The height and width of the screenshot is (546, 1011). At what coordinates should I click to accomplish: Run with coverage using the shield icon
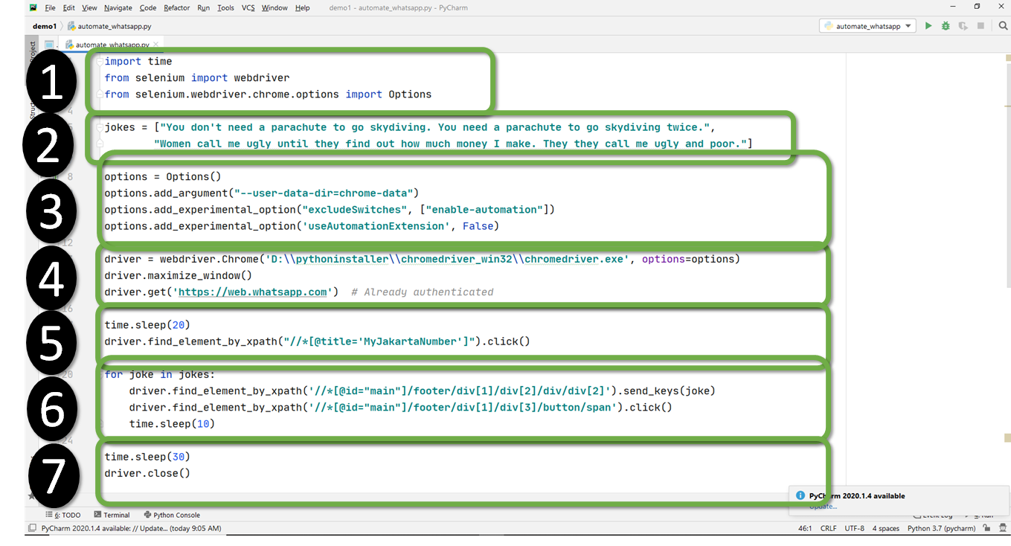[963, 25]
